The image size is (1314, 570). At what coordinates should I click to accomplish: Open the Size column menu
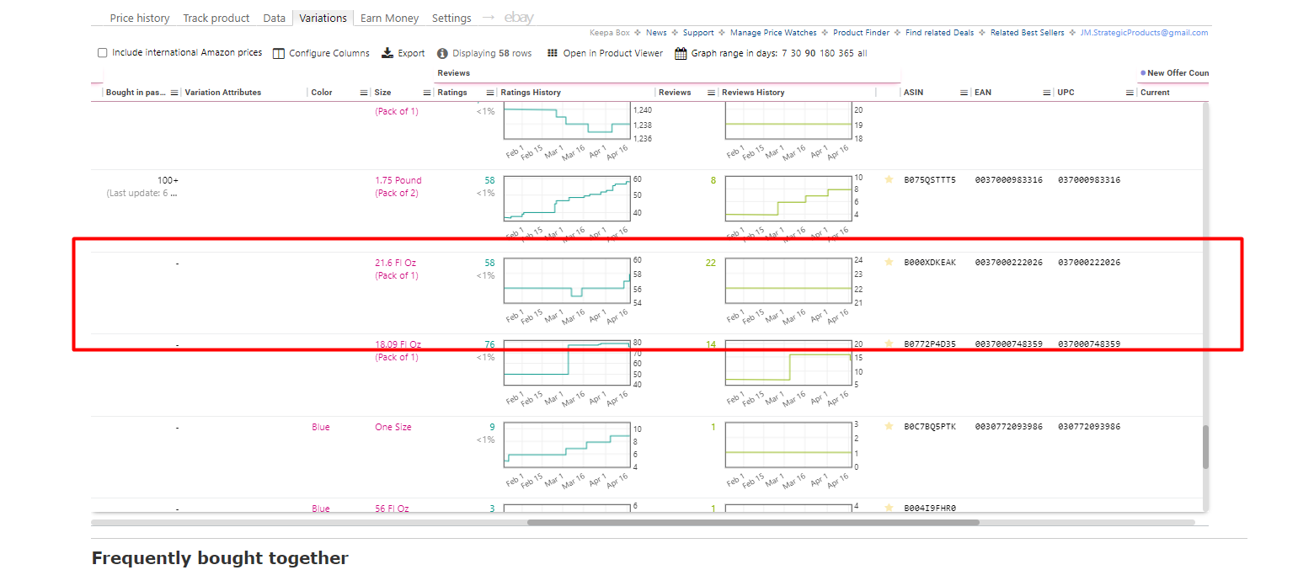[427, 93]
